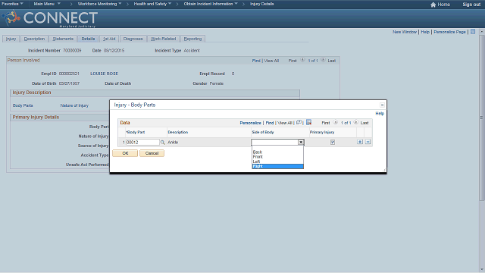485x273 pixels.
Task: Switch to the Work-Related tab
Action: [163, 39]
